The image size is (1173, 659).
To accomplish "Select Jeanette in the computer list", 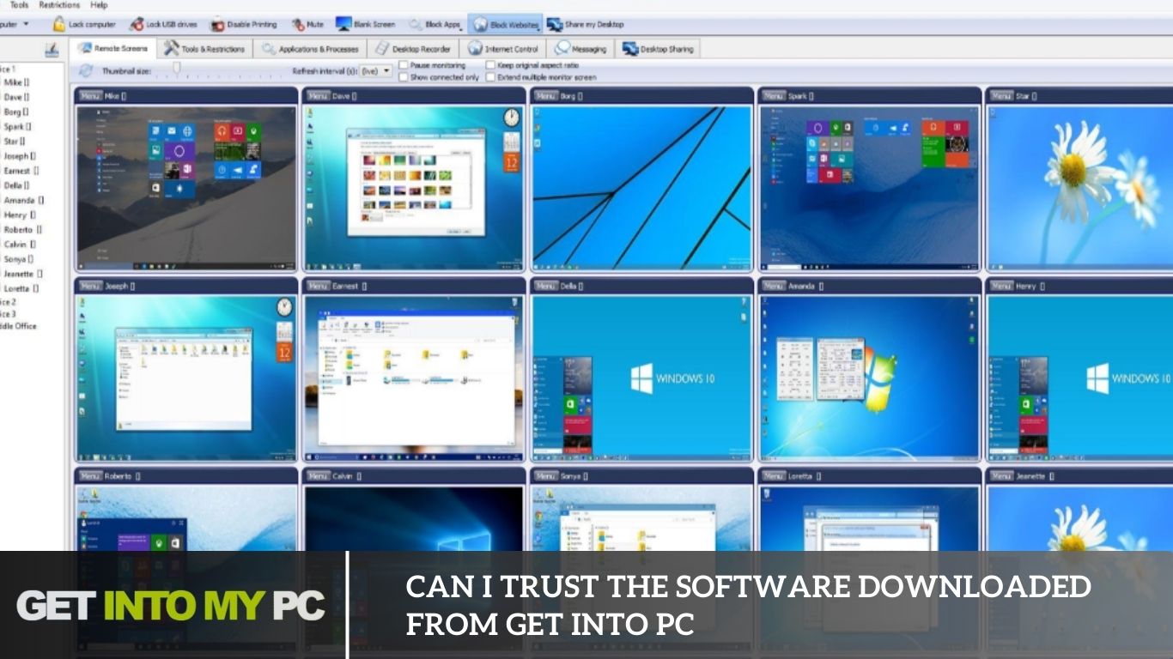I will (x=22, y=274).
